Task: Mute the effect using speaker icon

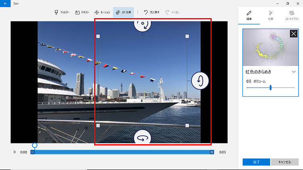Action: (248, 81)
